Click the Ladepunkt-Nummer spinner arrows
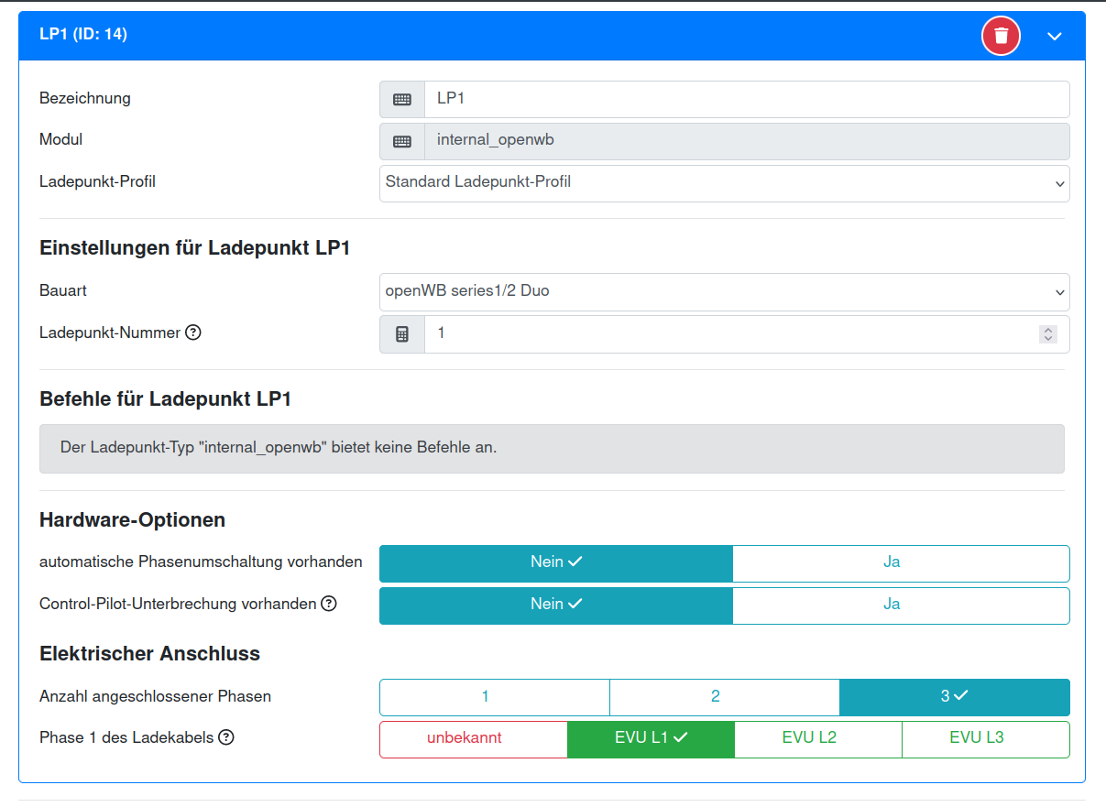 [1048, 334]
